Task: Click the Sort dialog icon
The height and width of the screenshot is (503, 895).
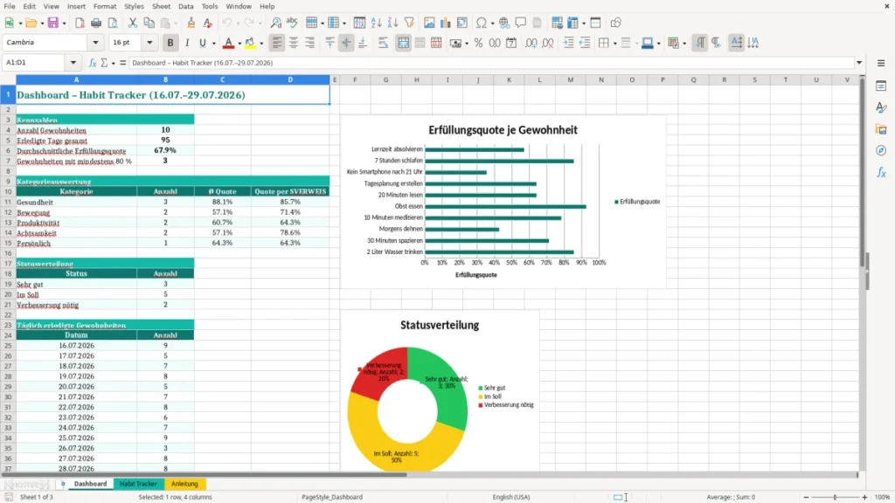Action: tap(359, 23)
